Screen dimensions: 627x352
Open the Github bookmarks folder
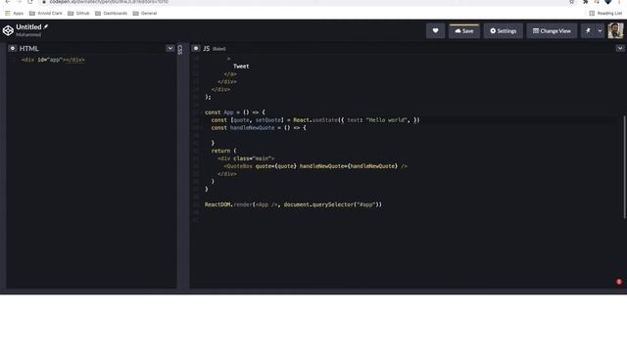coord(78,13)
